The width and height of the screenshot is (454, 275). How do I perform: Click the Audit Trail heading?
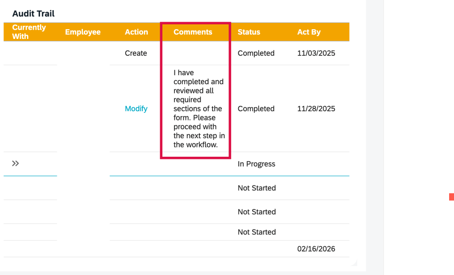pos(33,14)
